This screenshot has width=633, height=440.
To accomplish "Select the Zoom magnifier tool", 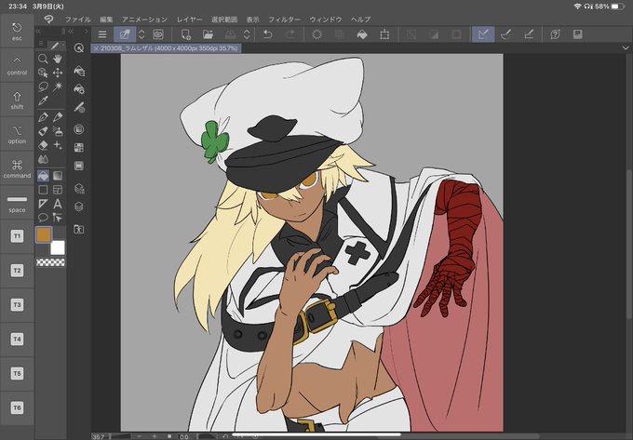I will (x=43, y=59).
